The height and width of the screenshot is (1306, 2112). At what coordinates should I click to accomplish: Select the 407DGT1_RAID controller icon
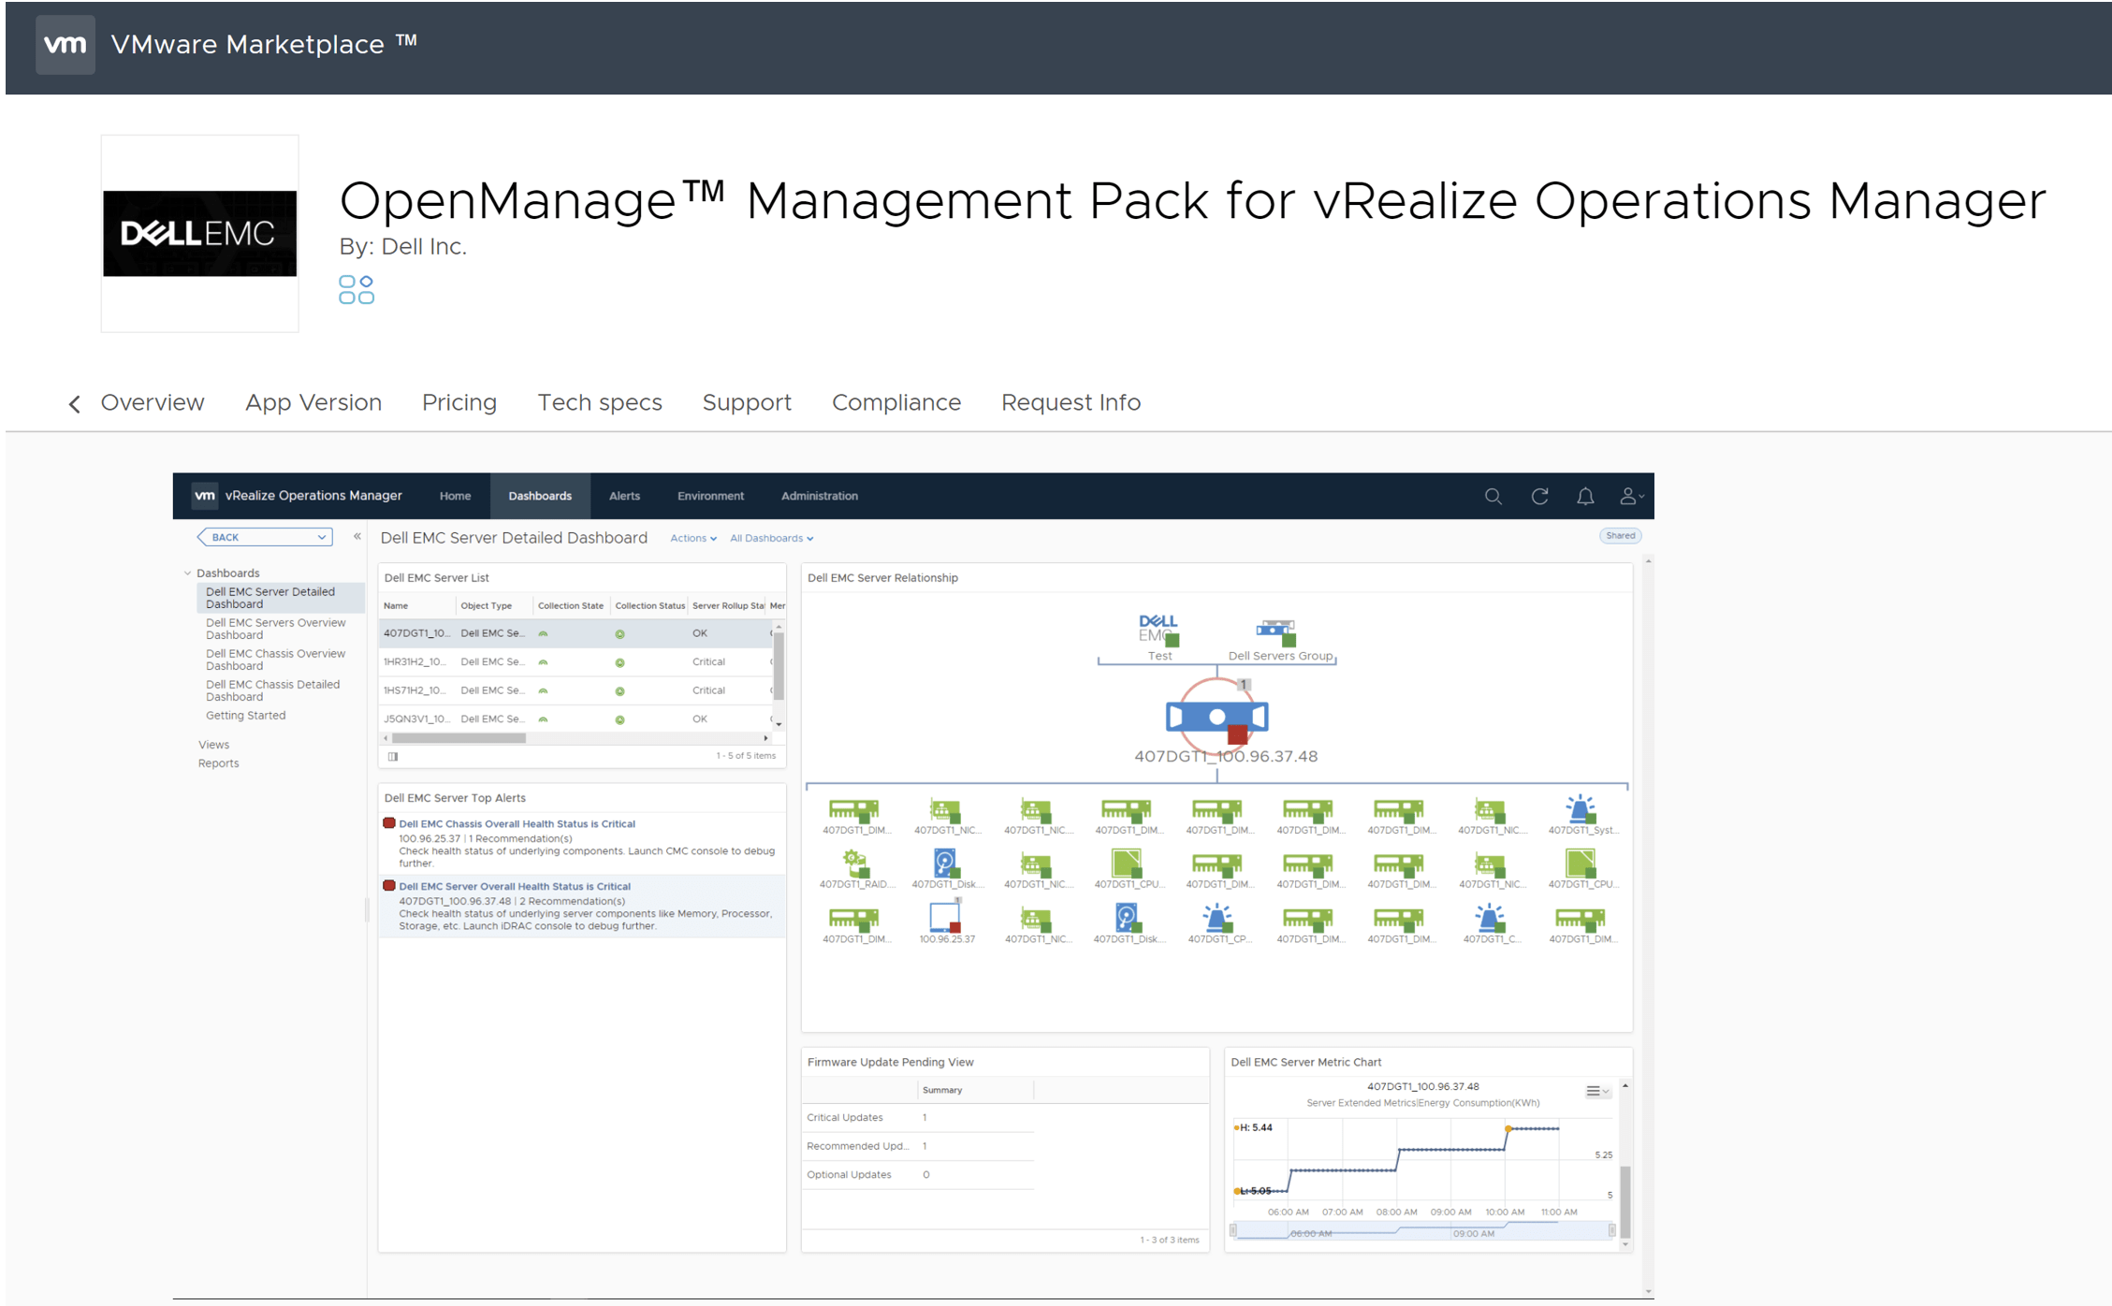(x=854, y=862)
